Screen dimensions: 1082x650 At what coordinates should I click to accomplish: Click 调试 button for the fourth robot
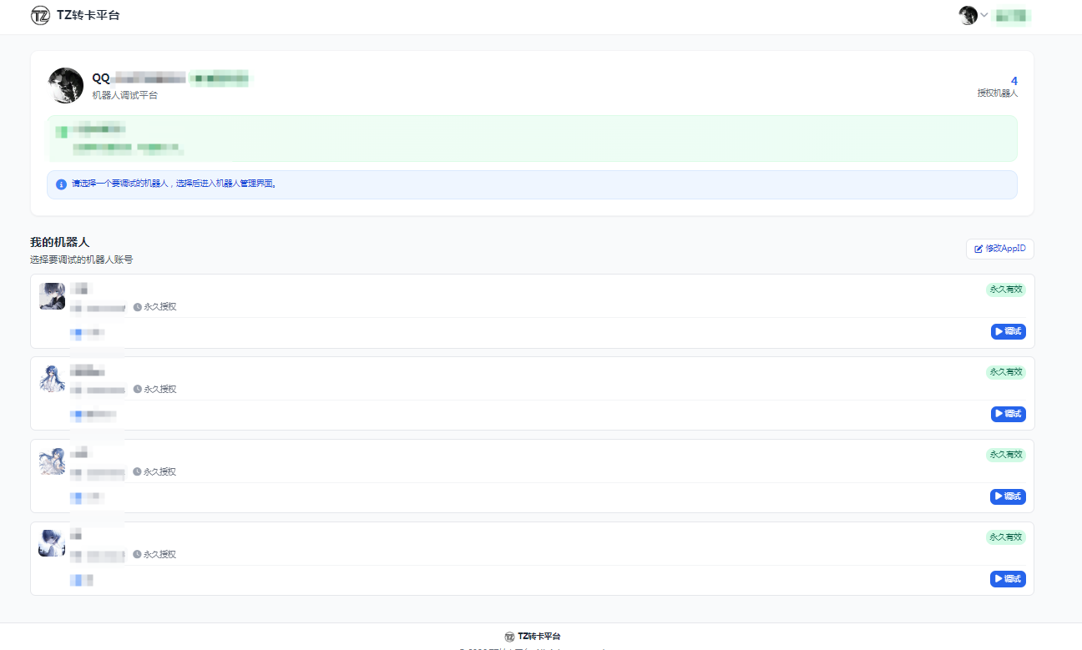1008,579
